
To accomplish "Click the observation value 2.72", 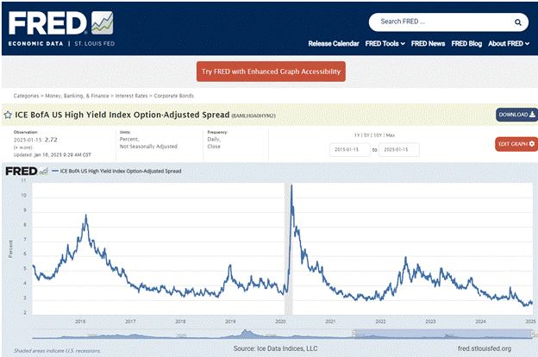I will coord(51,140).
